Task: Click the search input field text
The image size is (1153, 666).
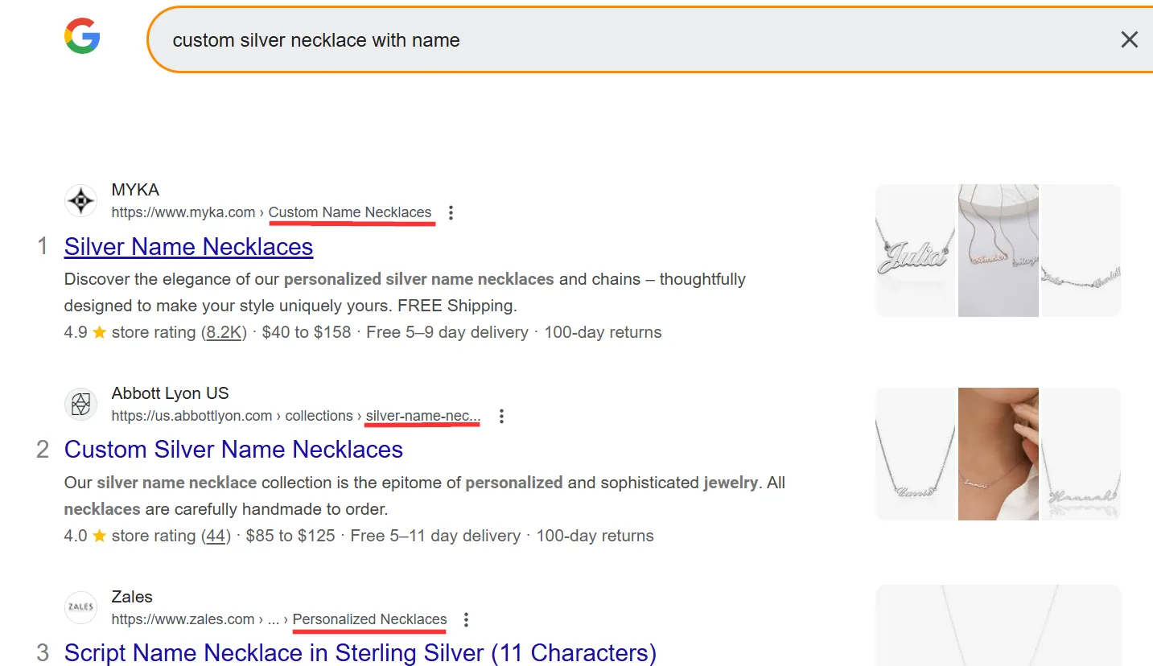Action: (316, 40)
